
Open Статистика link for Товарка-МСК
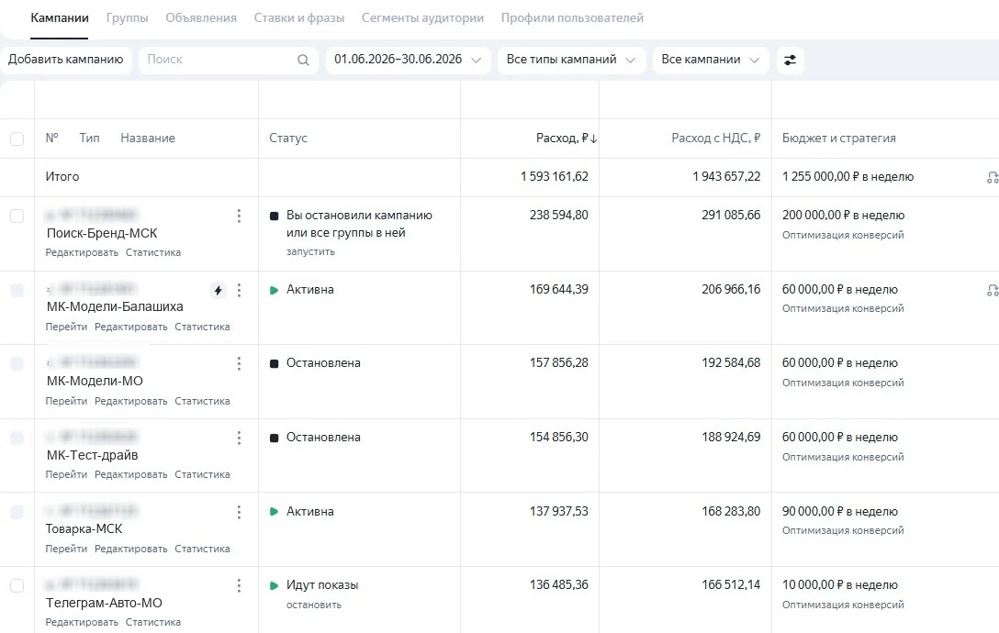(x=202, y=549)
